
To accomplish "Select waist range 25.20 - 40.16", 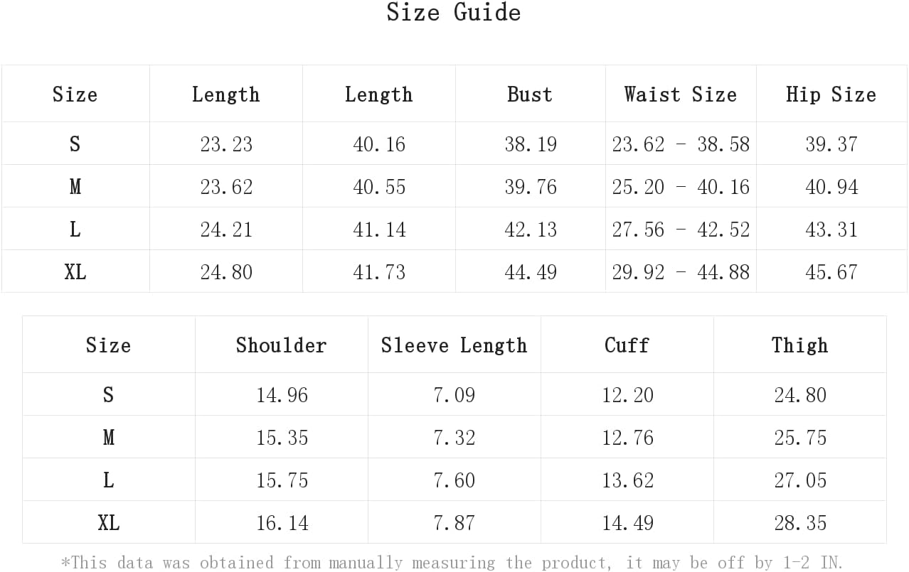I will click(681, 187).
